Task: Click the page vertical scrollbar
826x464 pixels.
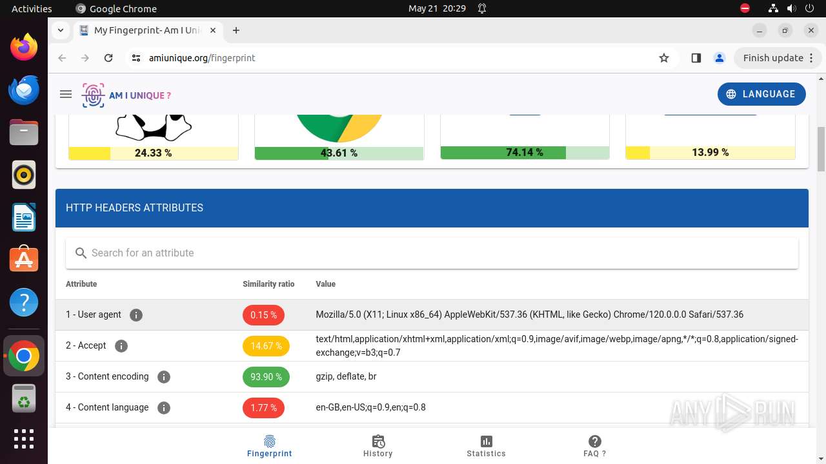Action: click(x=821, y=149)
